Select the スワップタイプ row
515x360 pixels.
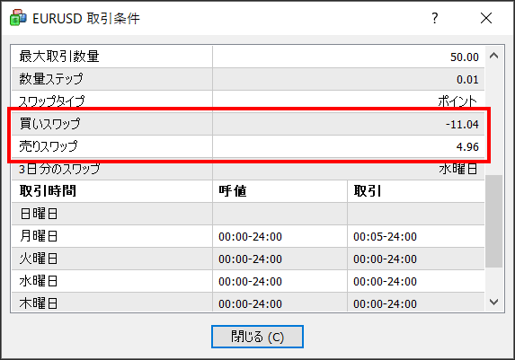(x=248, y=101)
